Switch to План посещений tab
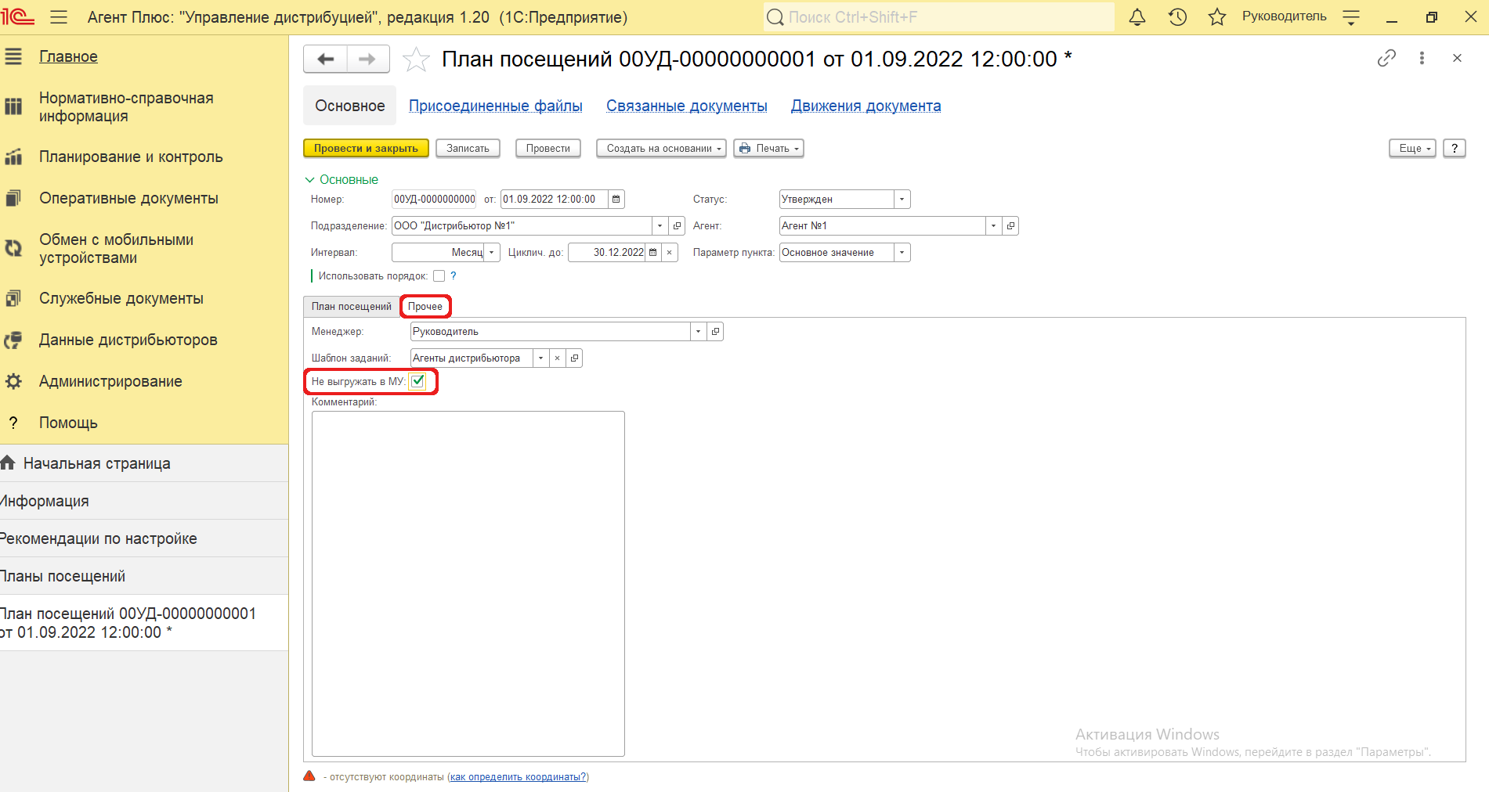This screenshot has height=792, width=1489. coord(351,306)
